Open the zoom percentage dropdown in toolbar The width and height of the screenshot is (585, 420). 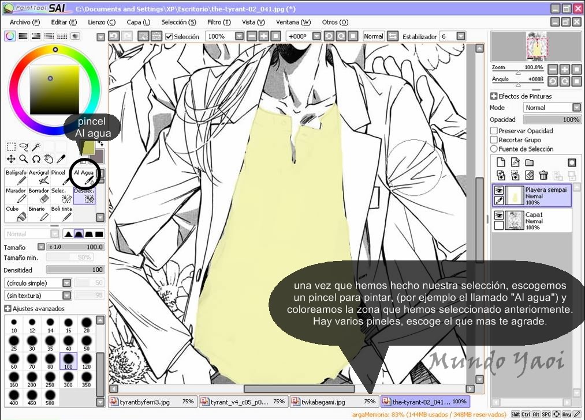click(x=240, y=36)
